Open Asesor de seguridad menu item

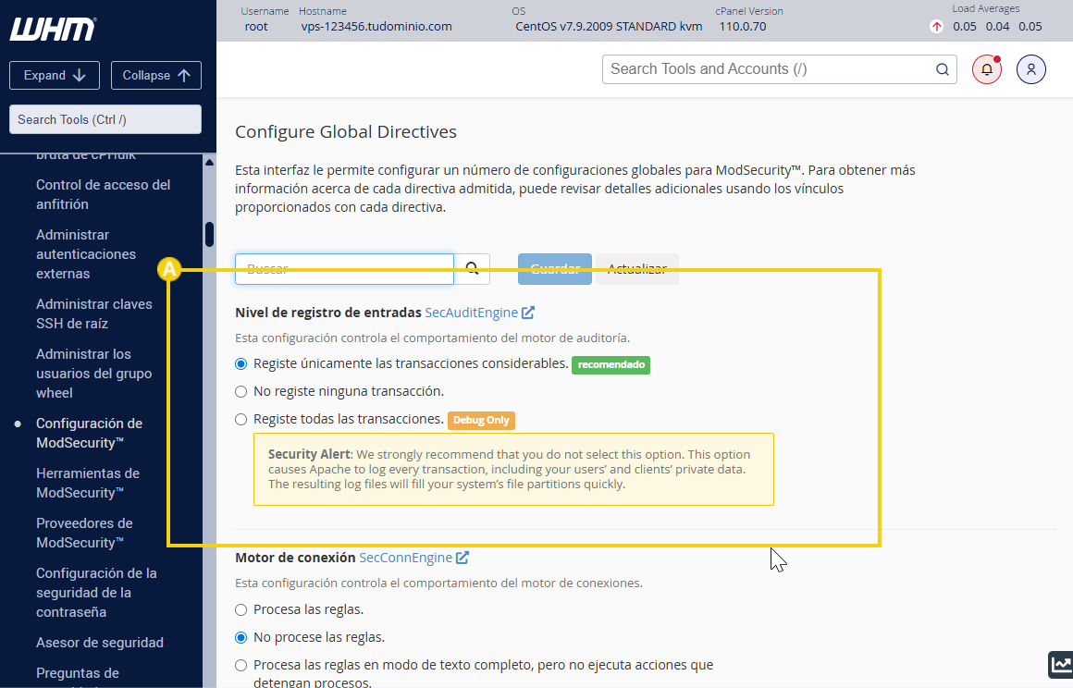(x=100, y=642)
